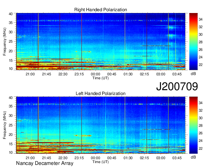The height and width of the screenshot is (167, 206).
Task: Click the 01:30 tick under Left Handed plot
Action: tap(128, 158)
